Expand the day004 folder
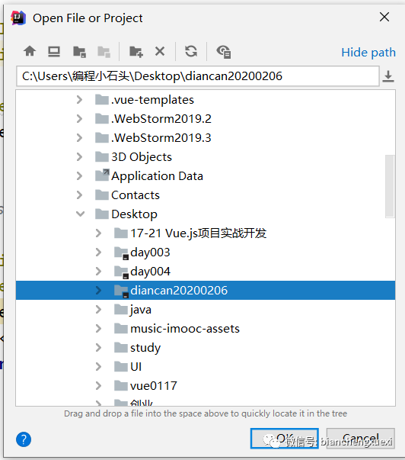This screenshot has height=460, width=405. (x=98, y=272)
